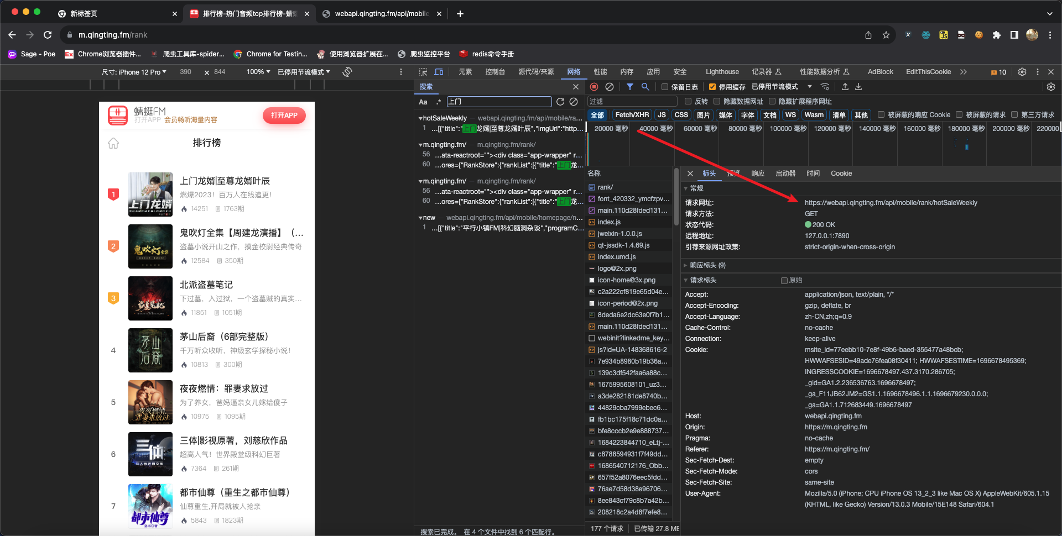Enable the 保留日志 checkbox
1062x536 pixels.
point(665,87)
